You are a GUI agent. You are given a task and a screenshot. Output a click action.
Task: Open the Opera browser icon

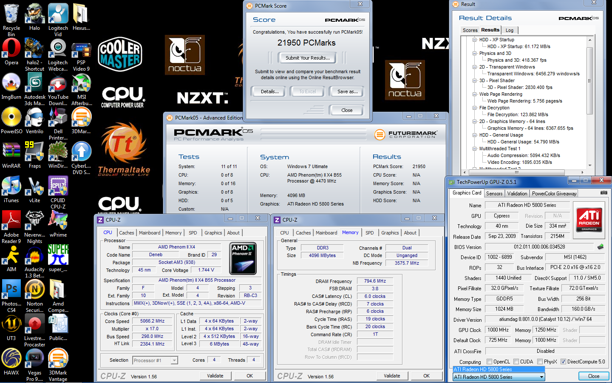click(x=11, y=51)
